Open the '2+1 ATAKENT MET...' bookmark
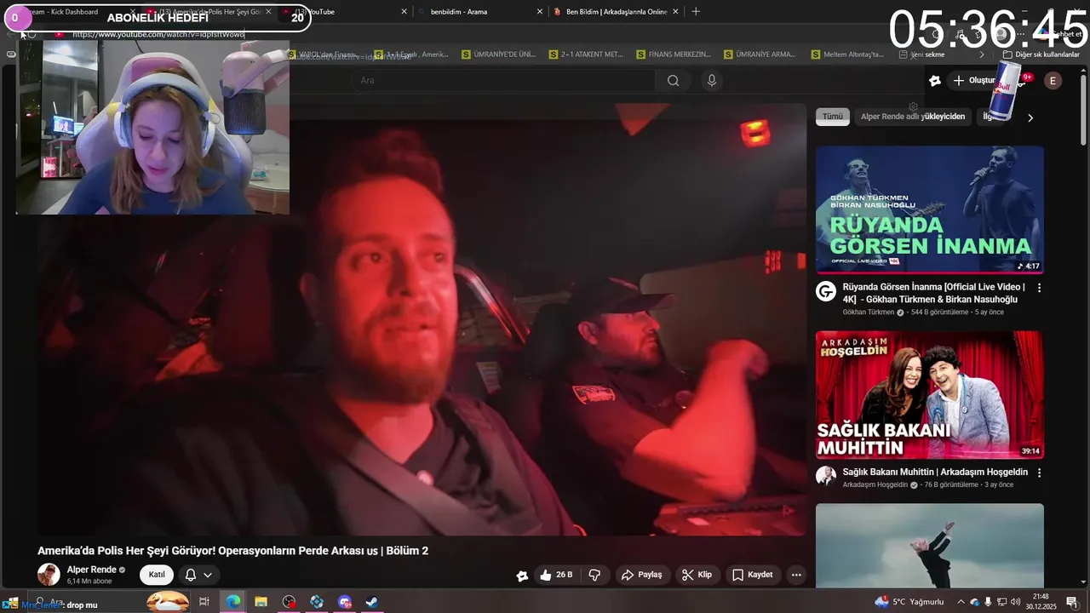Image resolution: width=1090 pixels, height=613 pixels. point(586,54)
